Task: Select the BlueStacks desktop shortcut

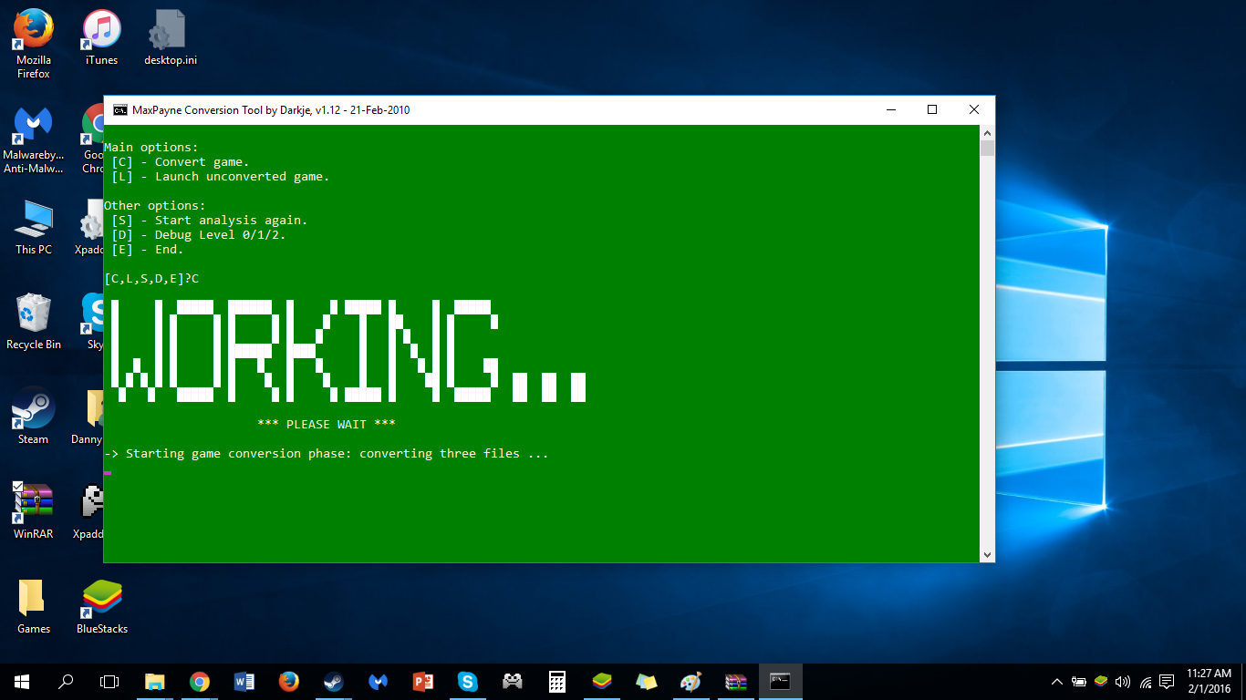Action: pos(102,607)
